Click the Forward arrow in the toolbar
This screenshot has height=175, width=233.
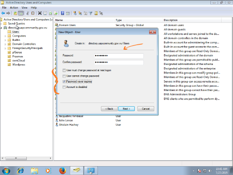(8, 13)
